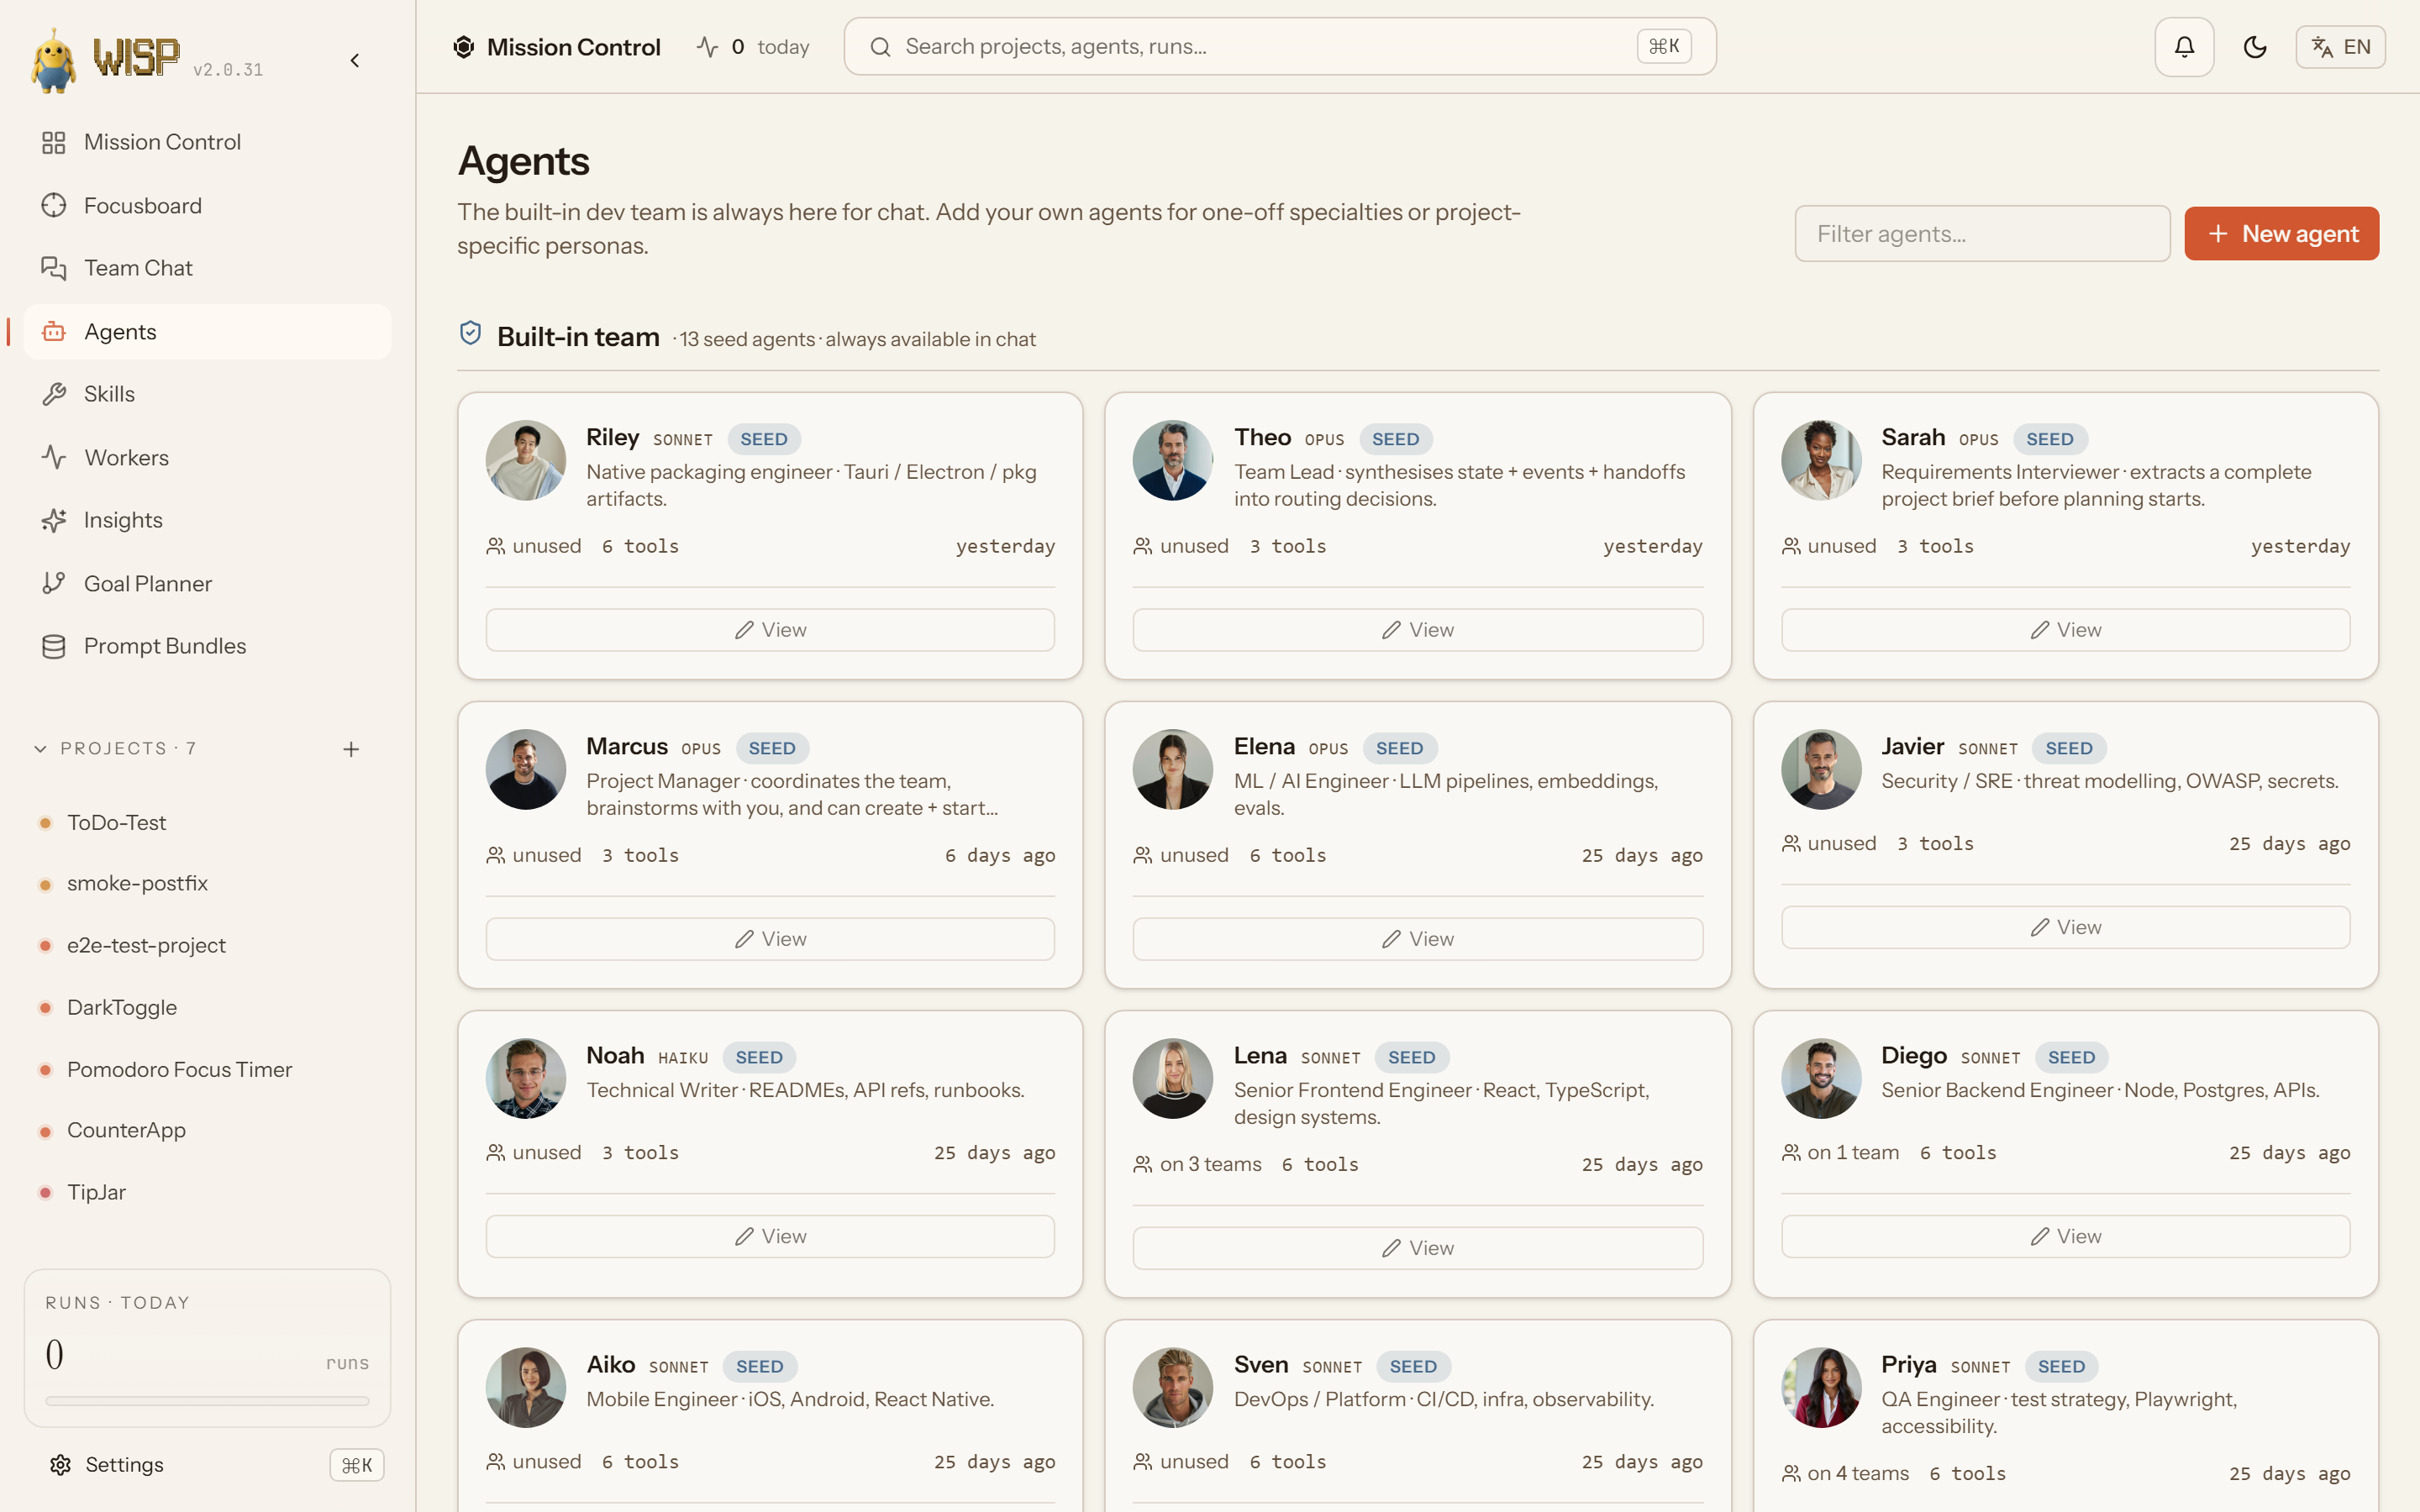
Task: Click Riley's avatar
Action: point(526,460)
